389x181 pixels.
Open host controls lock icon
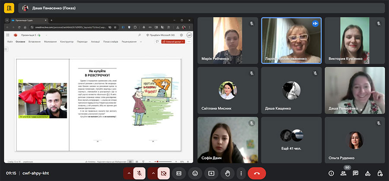coord(379,173)
